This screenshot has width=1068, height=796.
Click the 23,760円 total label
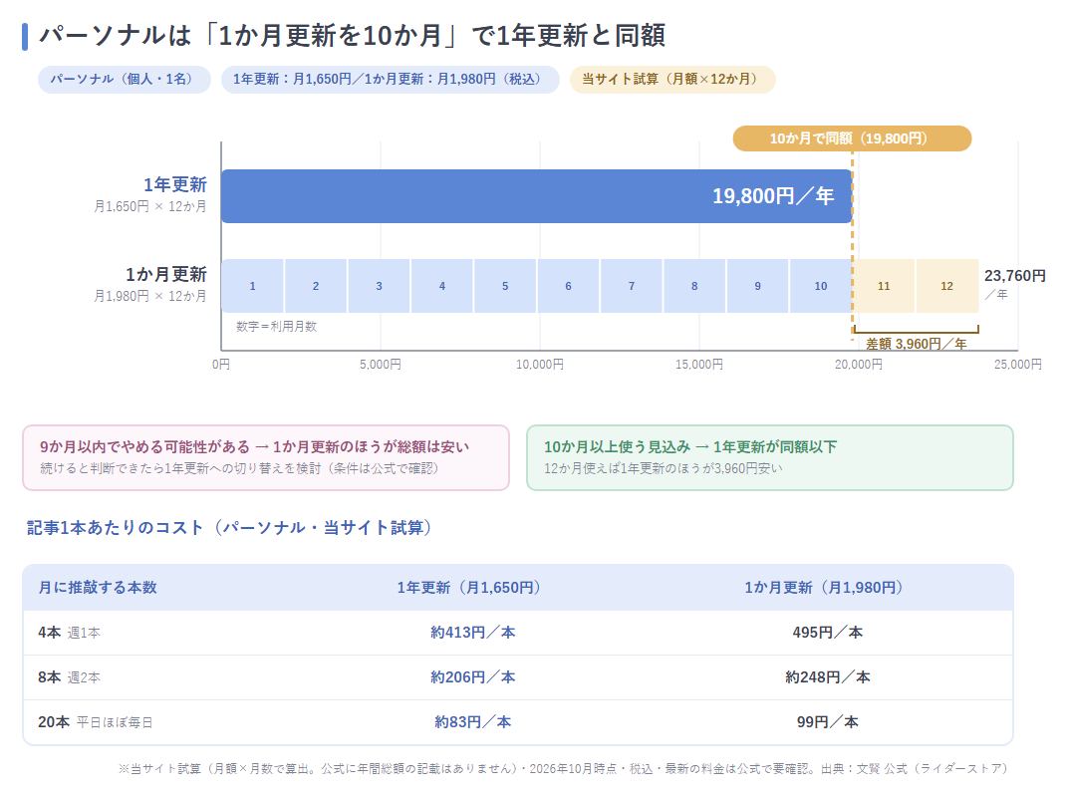point(1015,276)
